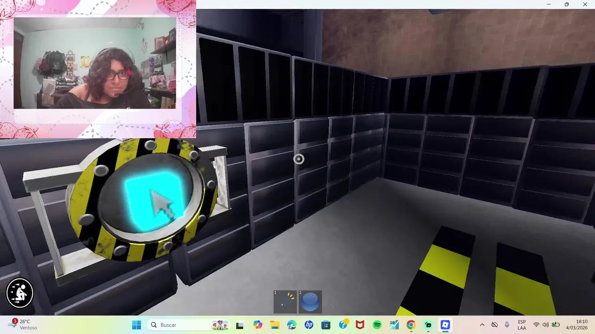This screenshot has height=334, width=595.
Task: Open File Explorer from the taskbar
Action: pyautogui.click(x=275, y=325)
